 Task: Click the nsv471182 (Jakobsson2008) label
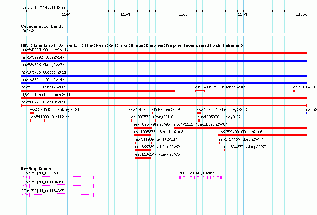(x=201, y=124)
